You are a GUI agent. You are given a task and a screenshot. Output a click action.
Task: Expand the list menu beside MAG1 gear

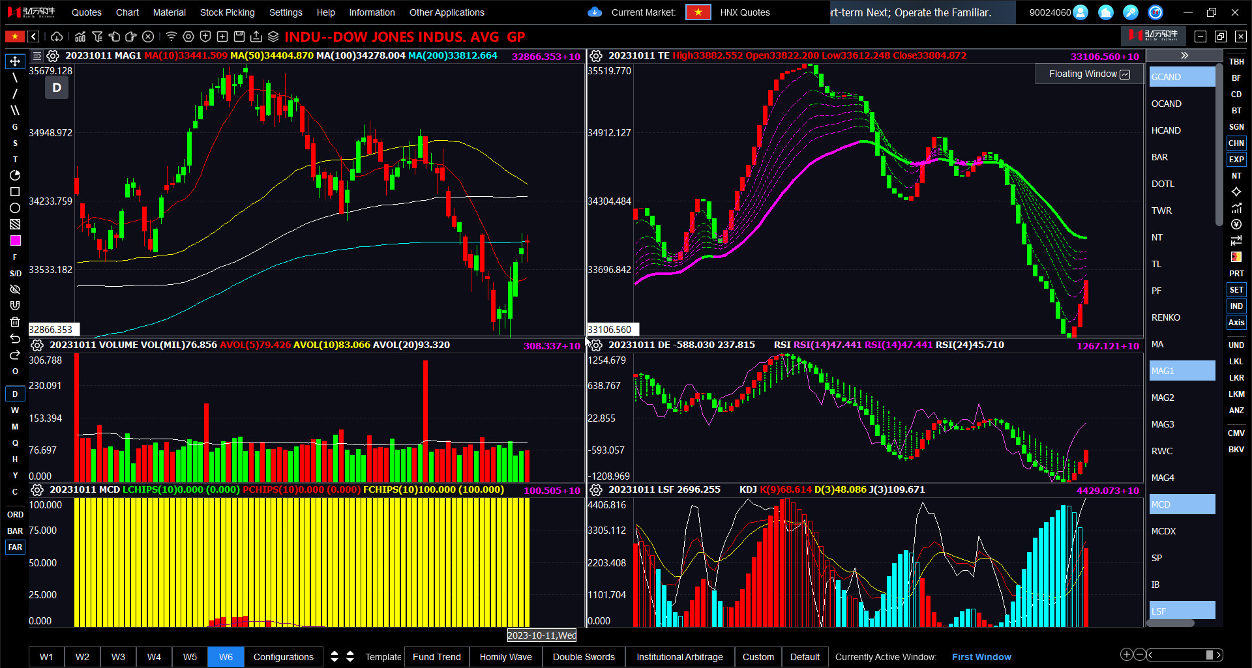coord(37,56)
